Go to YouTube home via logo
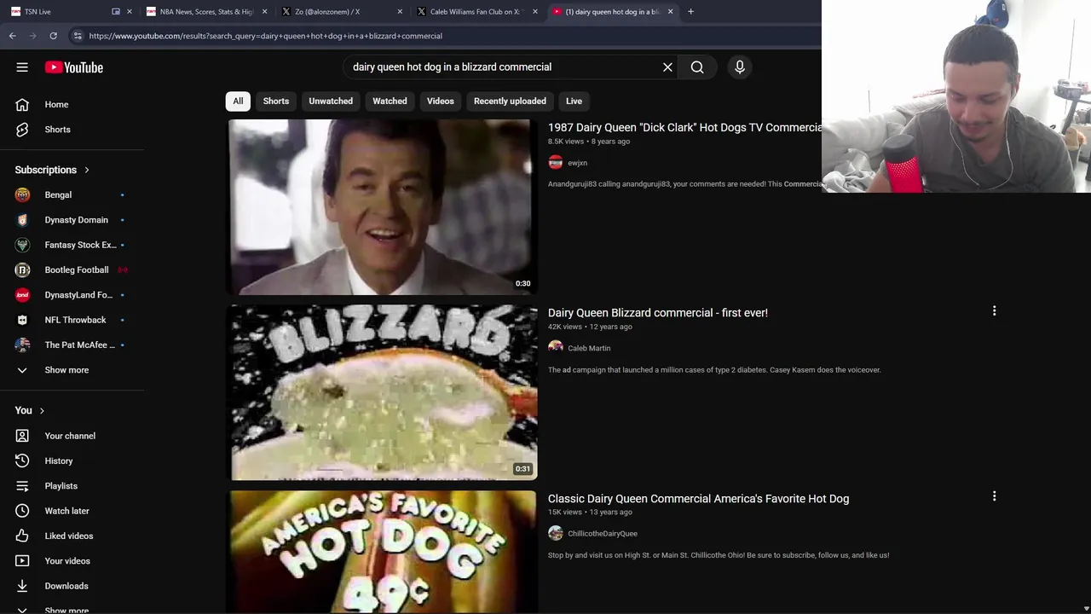The image size is (1091, 614). click(x=74, y=67)
